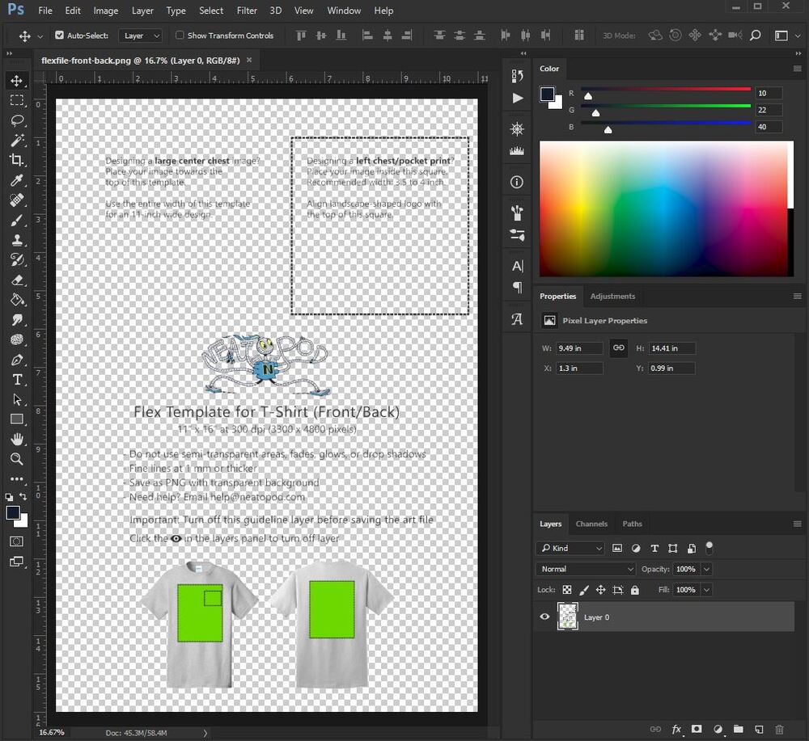Open the Character panel icon
This screenshot has height=741, width=809.
tap(517, 266)
